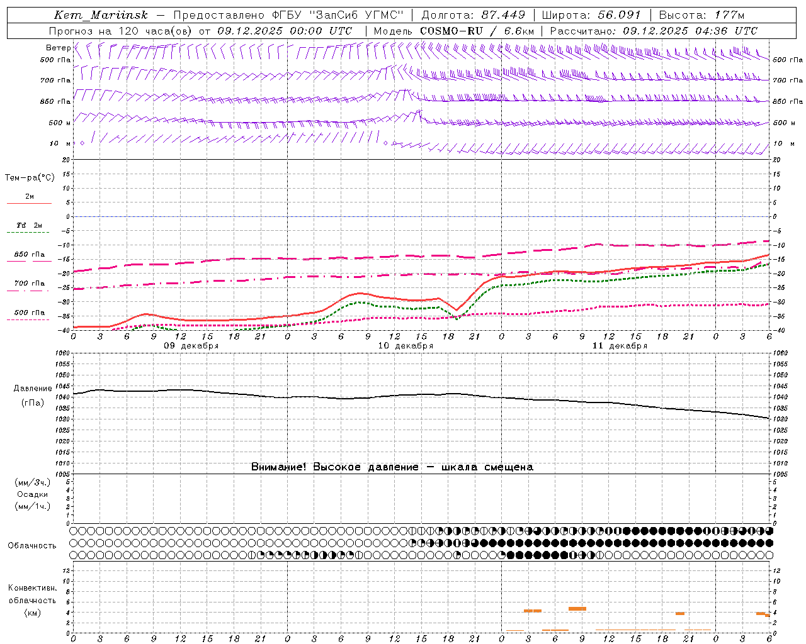Click warning 'Внимание! Высокое давление — шкала смещена'
The image size is (806, 644).
coord(392,467)
